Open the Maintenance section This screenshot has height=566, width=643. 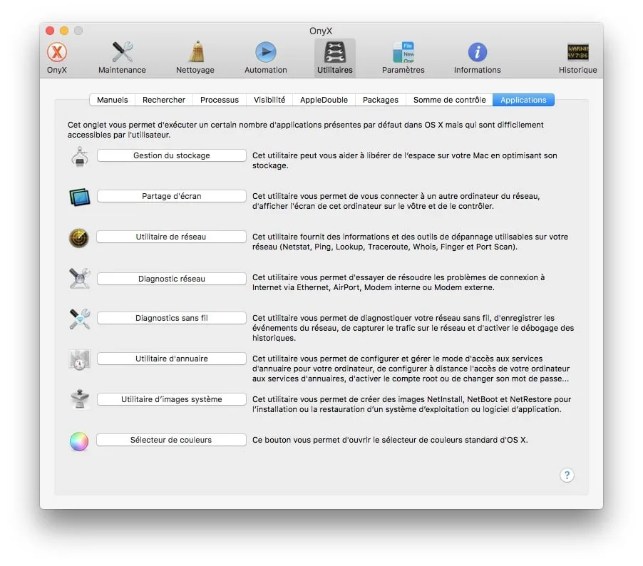(122, 58)
